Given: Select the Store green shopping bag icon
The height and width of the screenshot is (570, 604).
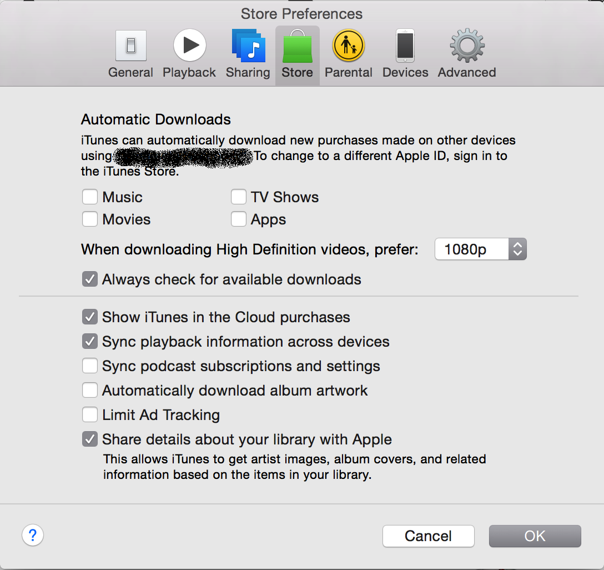Looking at the screenshot, I should [x=298, y=46].
